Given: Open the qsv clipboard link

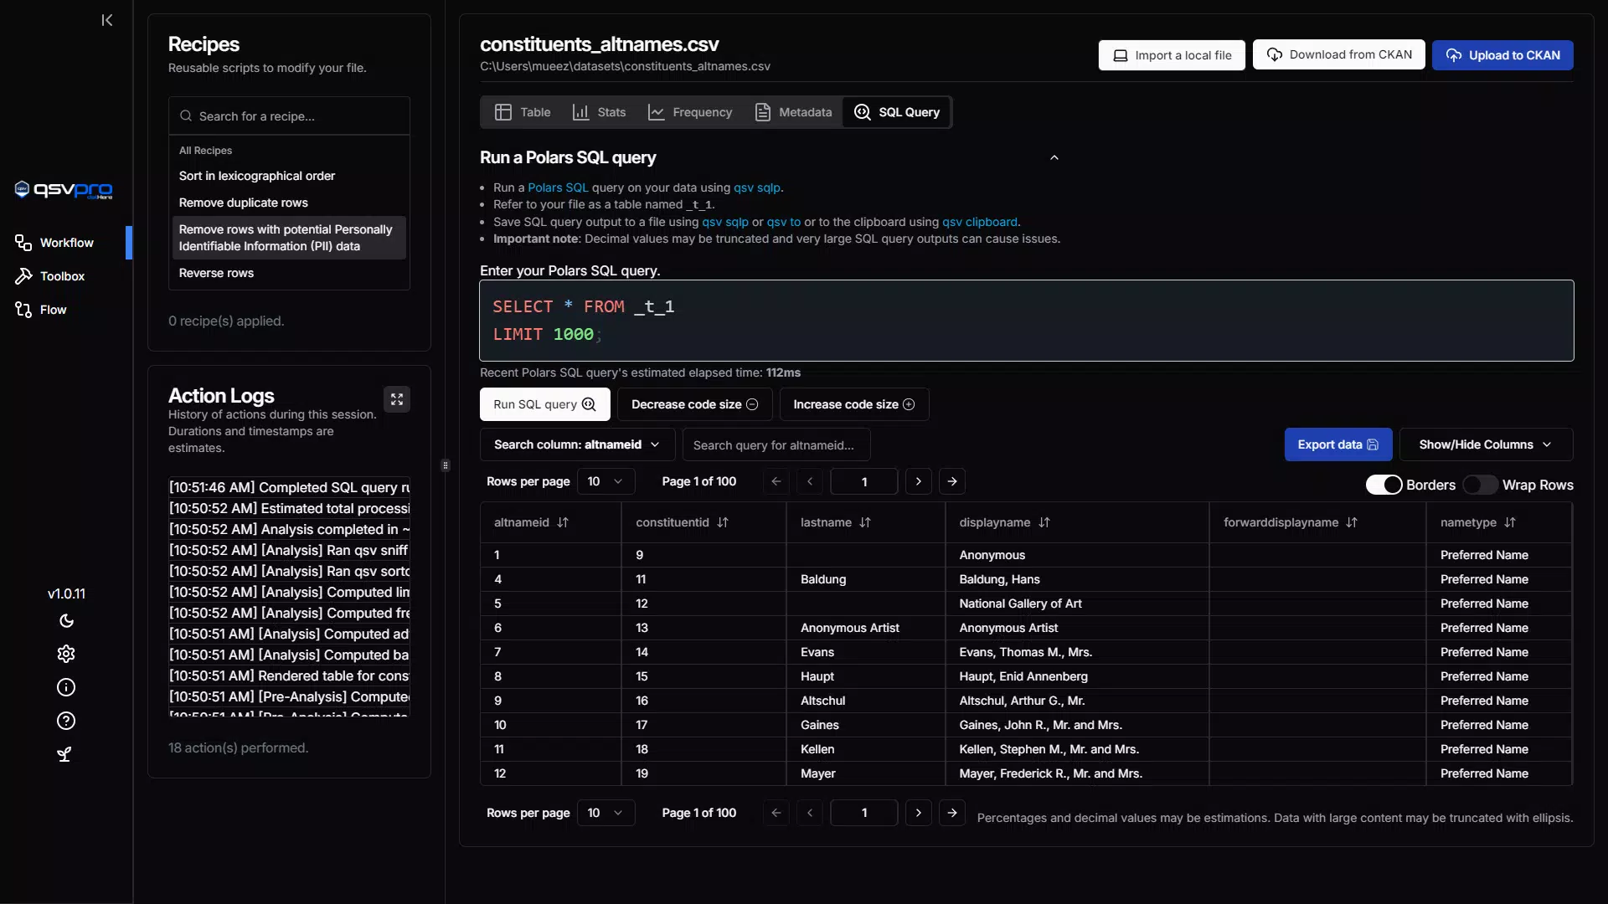Looking at the screenshot, I should [980, 222].
